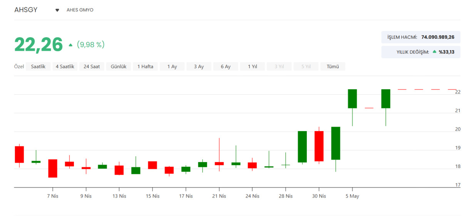Click the large green 5 May candlestick
This screenshot has width=462, height=216.
352,99
